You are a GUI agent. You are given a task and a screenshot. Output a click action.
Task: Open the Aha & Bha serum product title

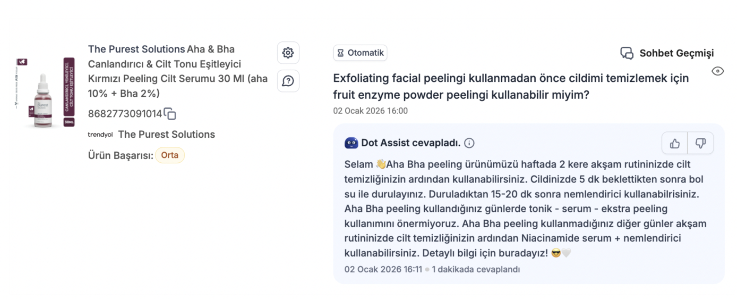point(178,71)
